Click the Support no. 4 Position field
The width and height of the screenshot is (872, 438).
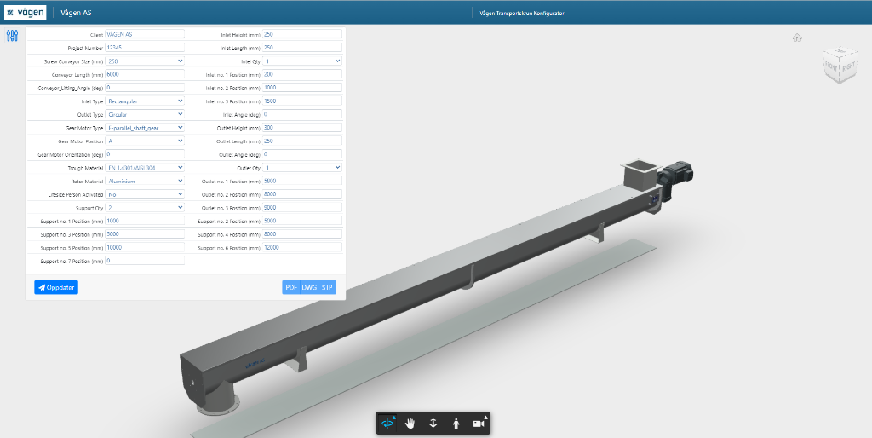(302, 234)
